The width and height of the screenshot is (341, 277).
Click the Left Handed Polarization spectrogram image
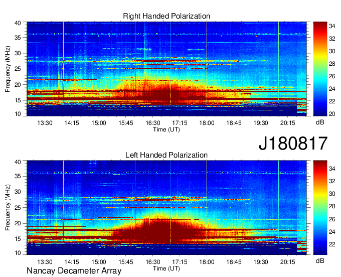click(166, 208)
